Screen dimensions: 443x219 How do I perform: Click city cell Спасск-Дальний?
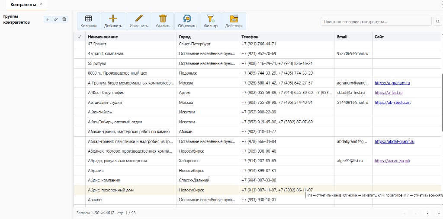(208, 180)
